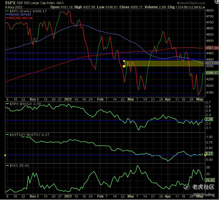Image resolution: width=219 pixels, height=200 pixels.
Task: Click the 25.42 VIX value tag
Action: [210, 180]
